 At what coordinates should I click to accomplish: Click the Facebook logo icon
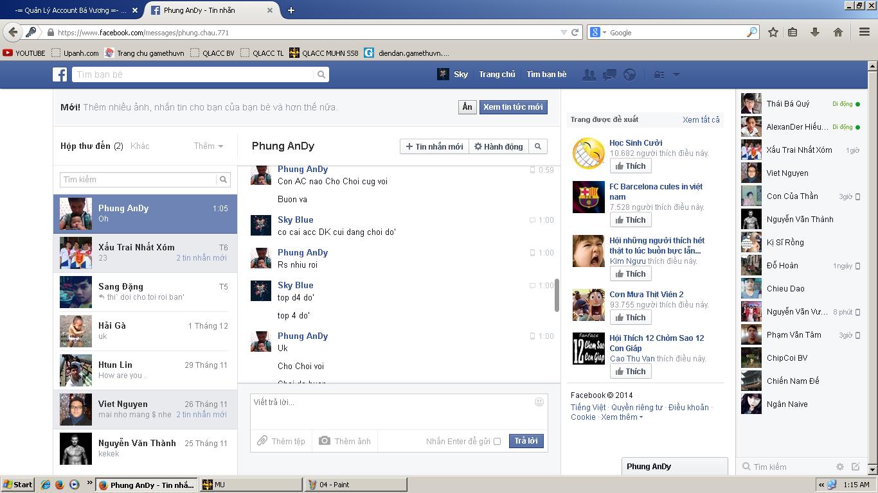click(60, 74)
